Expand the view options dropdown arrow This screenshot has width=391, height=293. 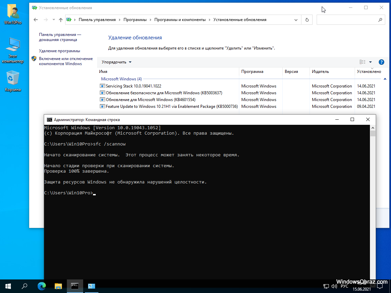[370, 62]
